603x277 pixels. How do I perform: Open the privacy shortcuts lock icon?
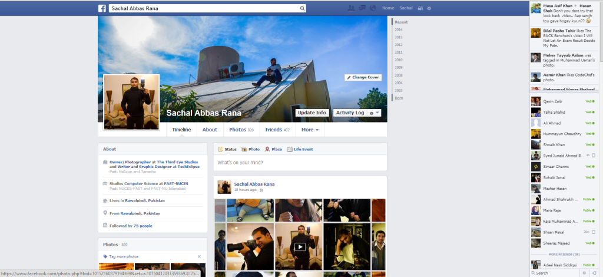coord(420,8)
